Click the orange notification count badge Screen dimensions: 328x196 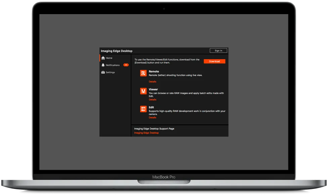point(126,65)
